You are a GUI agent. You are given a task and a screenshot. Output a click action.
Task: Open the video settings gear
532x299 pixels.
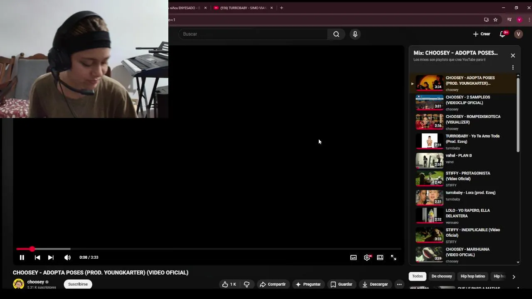coord(367,257)
